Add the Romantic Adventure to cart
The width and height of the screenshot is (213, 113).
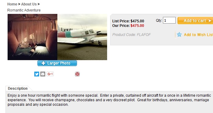195,21
